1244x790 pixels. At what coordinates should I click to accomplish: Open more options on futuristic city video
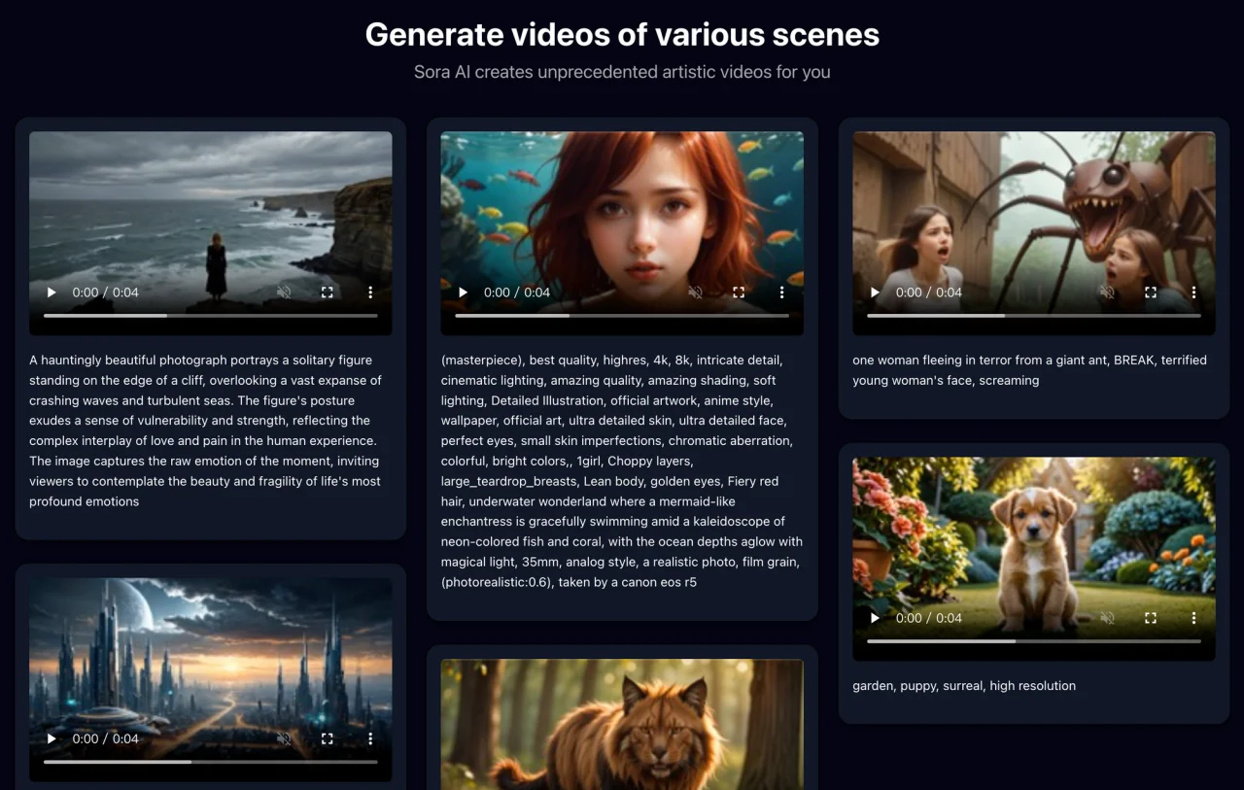[370, 739]
